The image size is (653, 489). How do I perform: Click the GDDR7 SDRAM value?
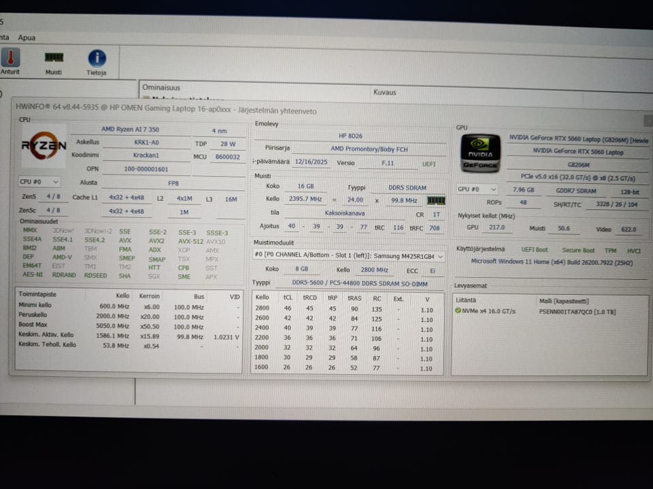coord(575,191)
